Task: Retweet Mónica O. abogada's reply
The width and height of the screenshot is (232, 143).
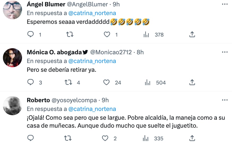Action: (x=69, y=82)
